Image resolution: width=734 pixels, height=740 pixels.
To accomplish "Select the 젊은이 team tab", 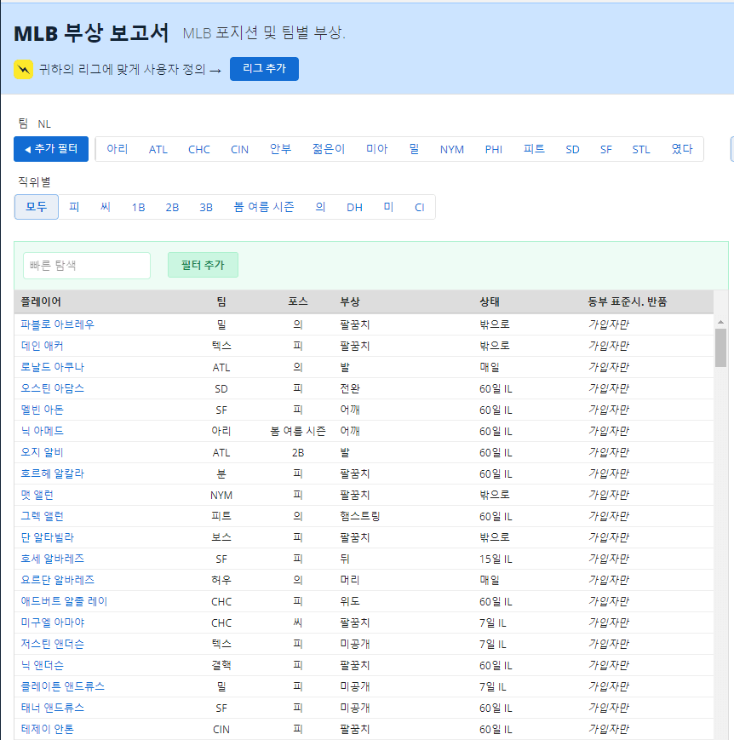I will (x=329, y=149).
